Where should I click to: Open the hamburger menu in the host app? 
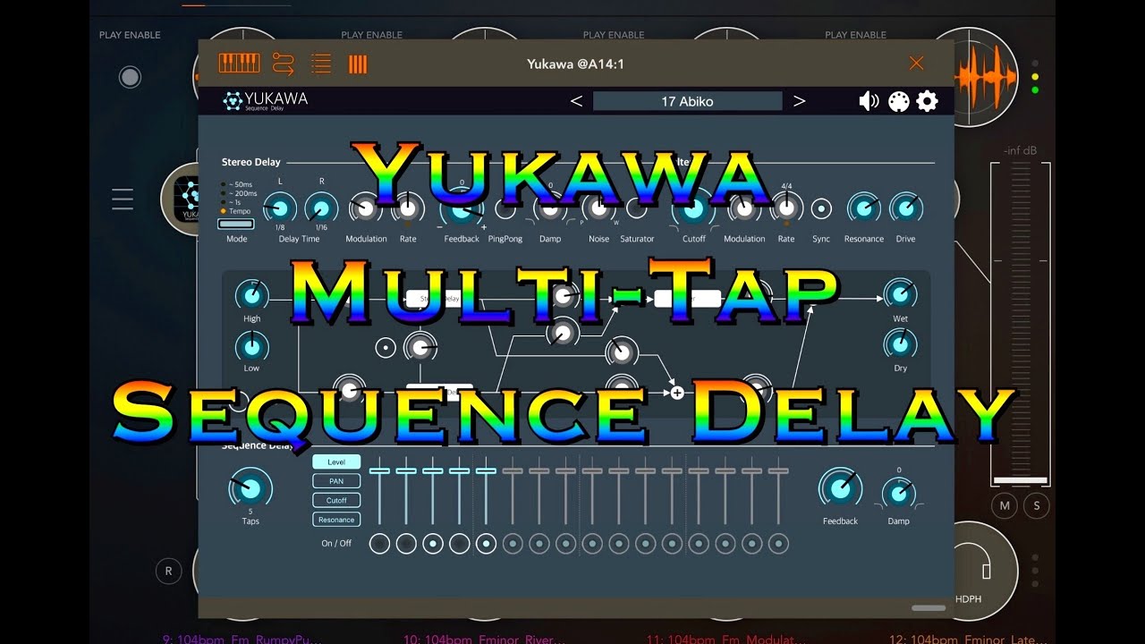pos(123,199)
